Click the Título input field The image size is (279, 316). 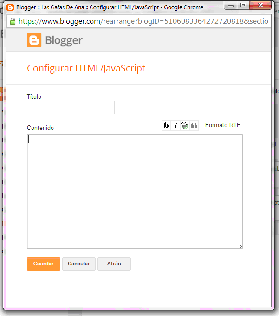(x=71, y=107)
